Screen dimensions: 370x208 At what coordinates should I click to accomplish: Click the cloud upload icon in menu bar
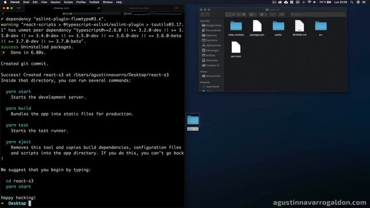click(286, 2)
